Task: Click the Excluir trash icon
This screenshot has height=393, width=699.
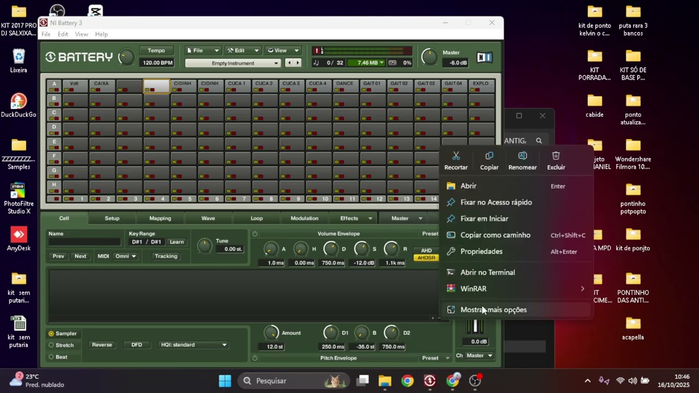Action: (556, 156)
